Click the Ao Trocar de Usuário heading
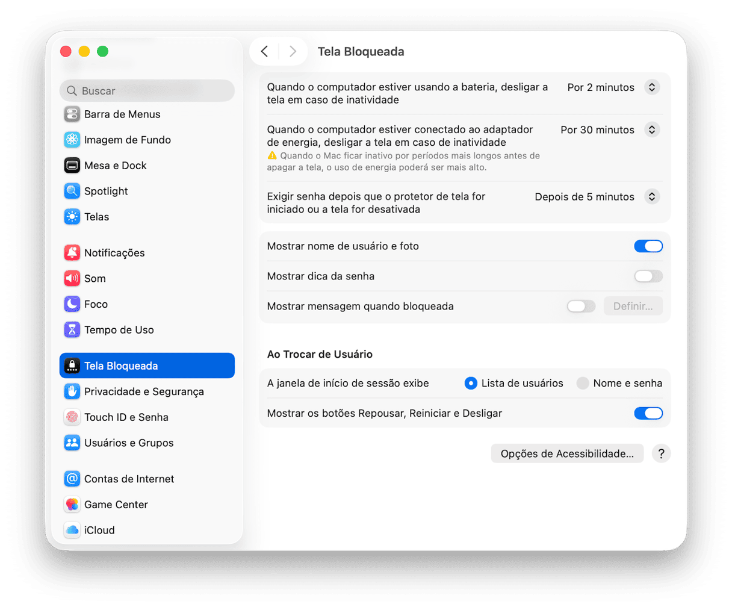 click(x=320, y=354)
